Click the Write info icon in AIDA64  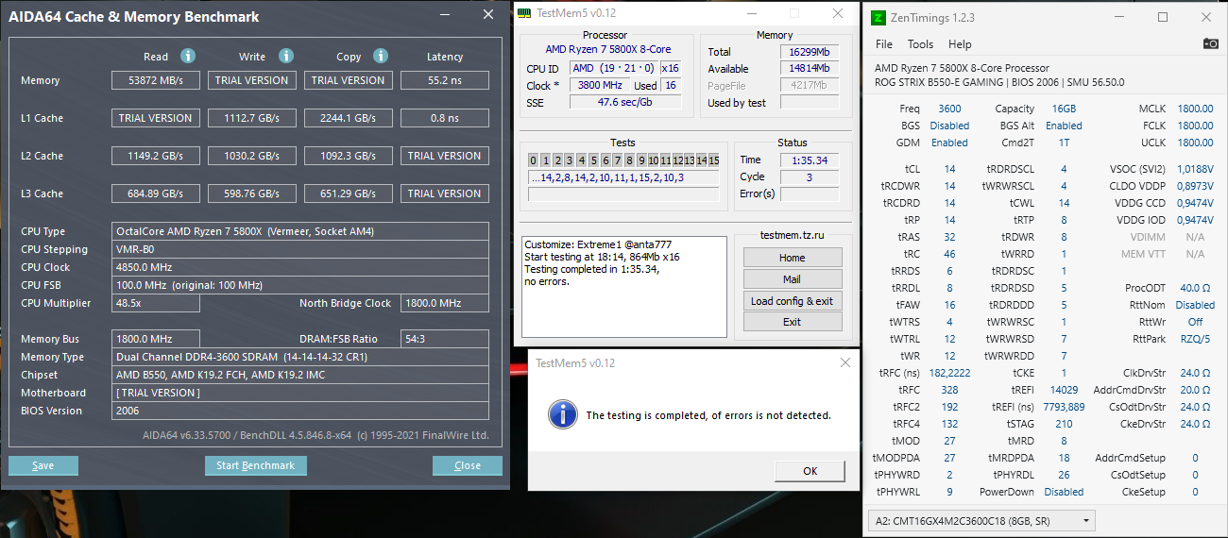coord(286,56)
